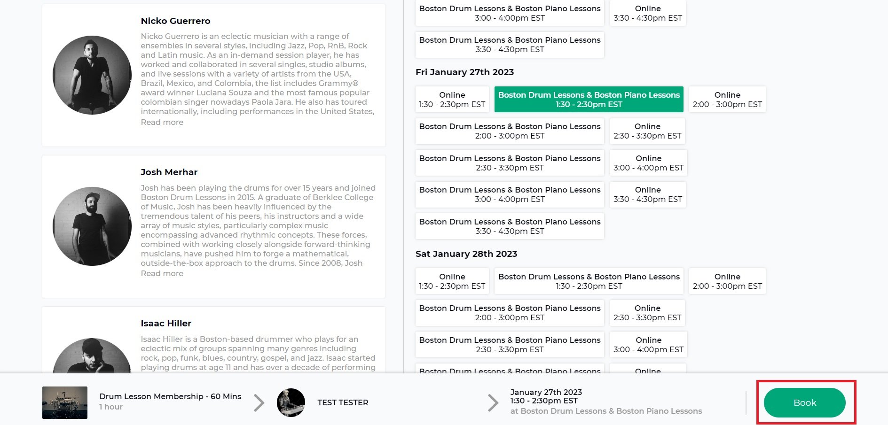
Task: Click the drum kit thumbnail in booking summary bar
Action: click(x=65, y=402)
